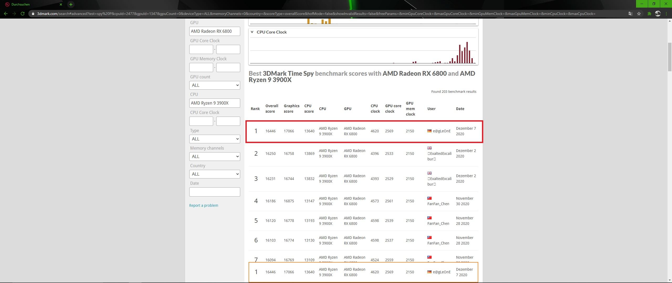The image size is (672, 283).
Task: Click the CPU Core Clock maximum field
Action: 228,121
